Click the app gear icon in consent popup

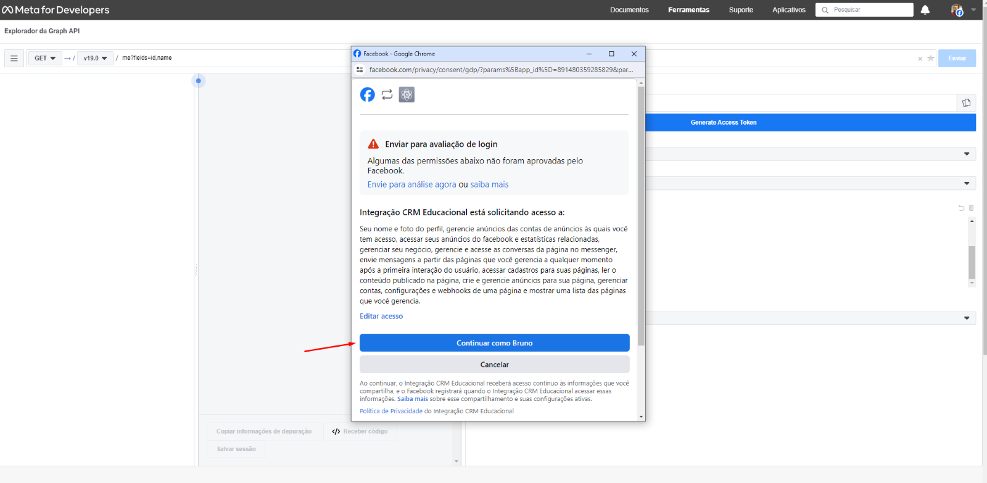pos(407,94)
